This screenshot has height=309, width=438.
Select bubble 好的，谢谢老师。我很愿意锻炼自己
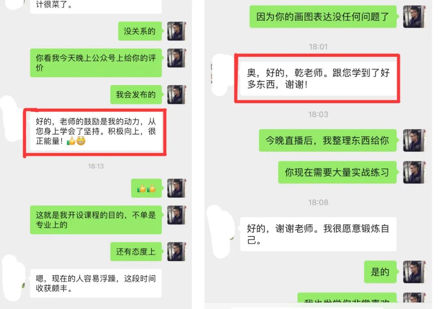[318, 234]
